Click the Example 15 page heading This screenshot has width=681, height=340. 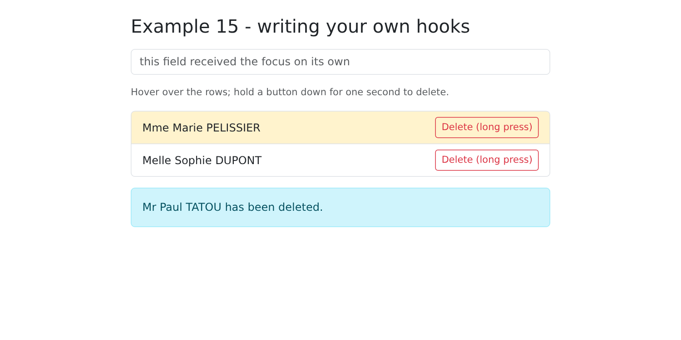click(300, 26)
